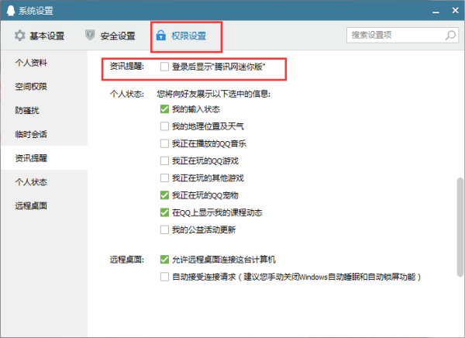Select the 权限设置 tab
Image resolution: width=465 pixels, height=338 pixels.
pos(181,36)
